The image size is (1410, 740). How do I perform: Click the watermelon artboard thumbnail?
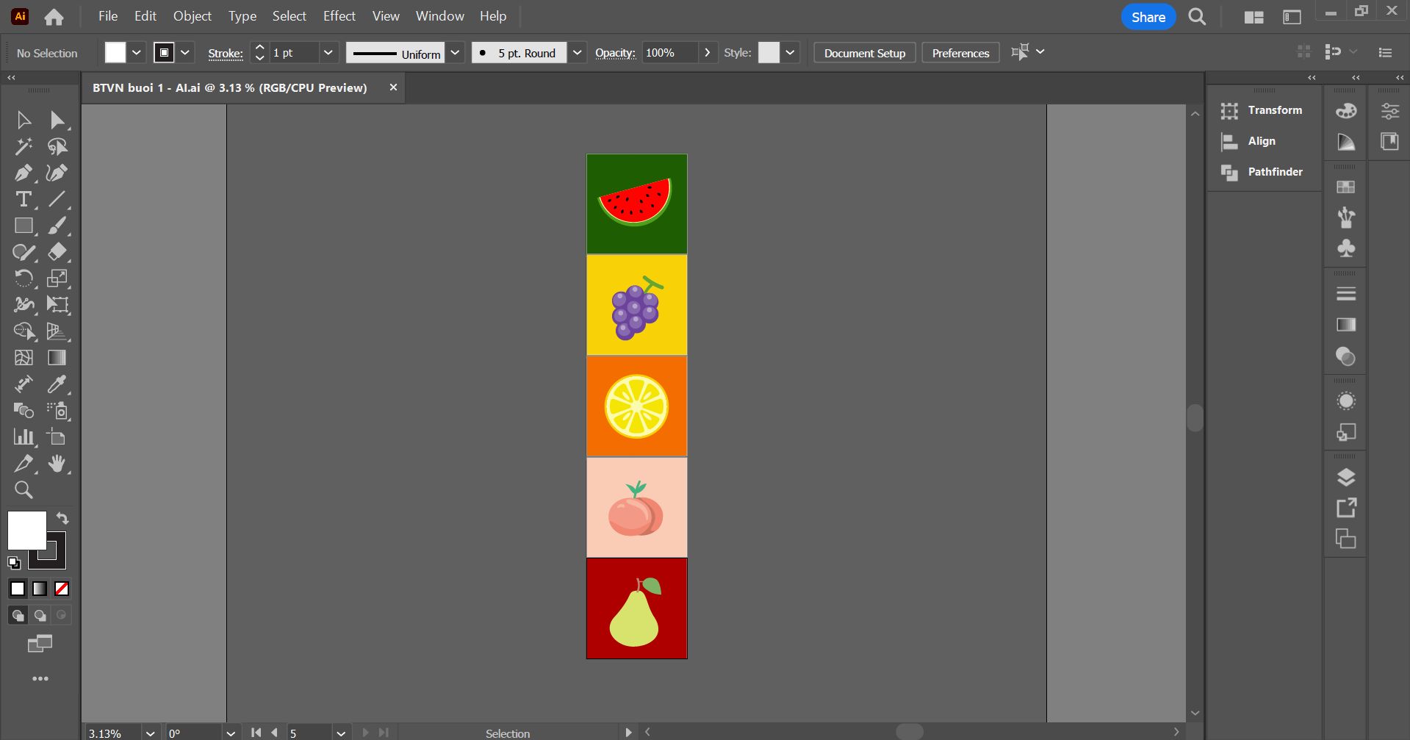[x=637, y=204]
